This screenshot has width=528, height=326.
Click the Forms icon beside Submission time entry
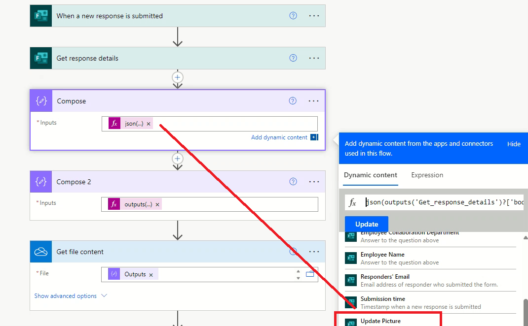351,301
